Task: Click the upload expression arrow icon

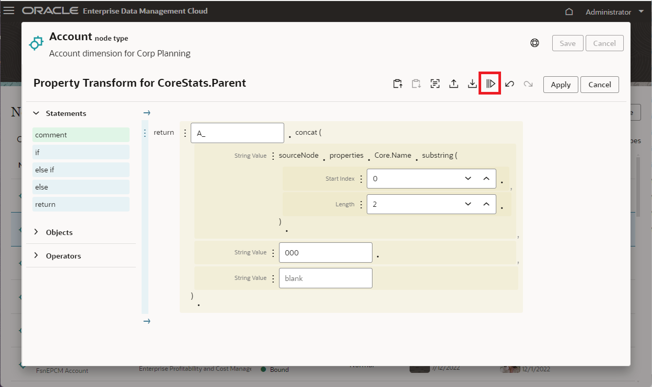Action: point(453,84)
